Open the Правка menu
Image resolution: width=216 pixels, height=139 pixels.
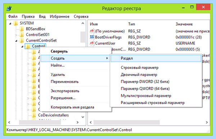point(28,17)
